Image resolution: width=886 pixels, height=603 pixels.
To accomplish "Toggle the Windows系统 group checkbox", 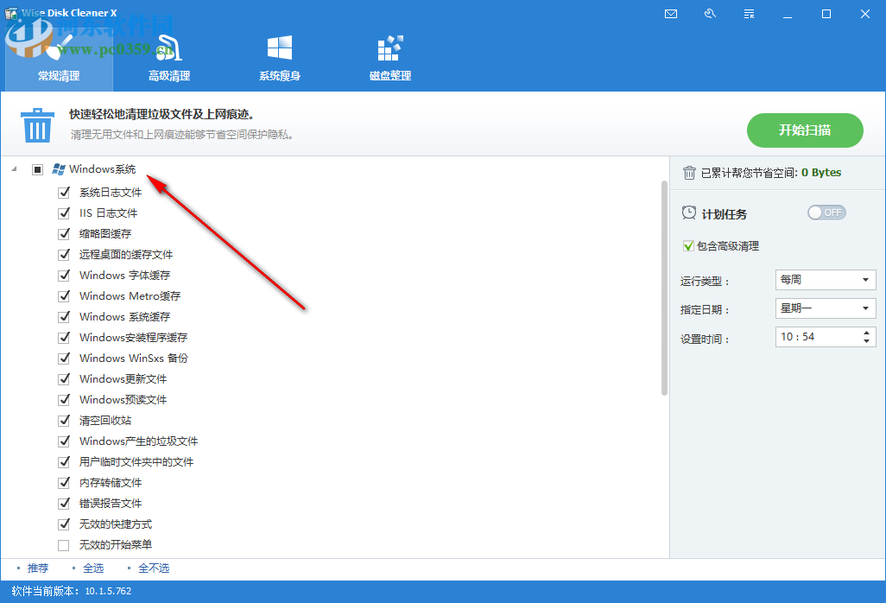I will pyautogui.click(x=37, y=169).
